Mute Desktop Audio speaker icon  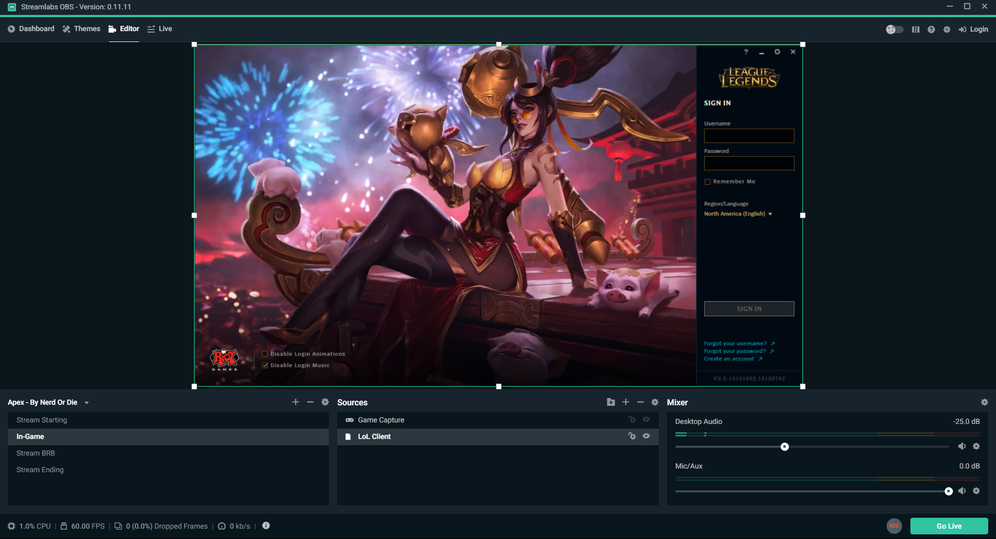click(x=962, y=446)
